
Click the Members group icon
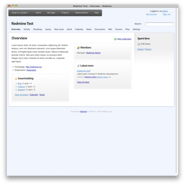[x=78, y=48]
